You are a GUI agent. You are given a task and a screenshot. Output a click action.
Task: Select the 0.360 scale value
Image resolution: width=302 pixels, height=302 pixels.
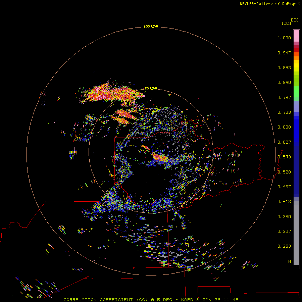pos(284,217)
